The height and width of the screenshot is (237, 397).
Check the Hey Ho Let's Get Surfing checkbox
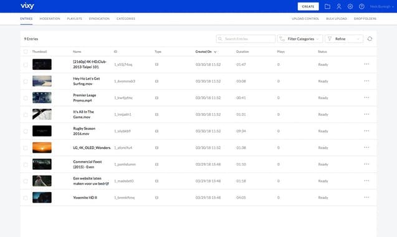pyautogui.click(x=26, y=81)
